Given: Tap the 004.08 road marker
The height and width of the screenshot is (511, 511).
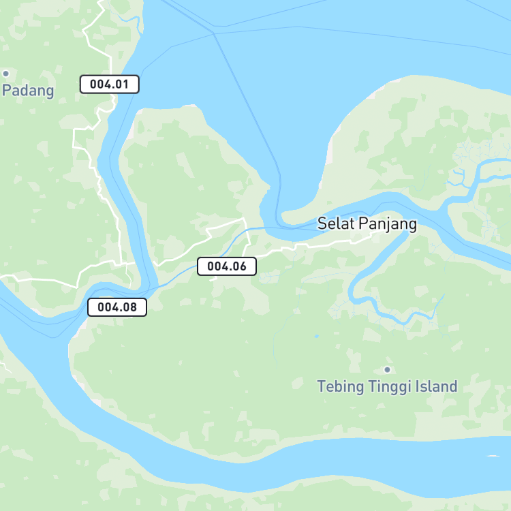Looking at the screenshot, I should pos(117,307).
